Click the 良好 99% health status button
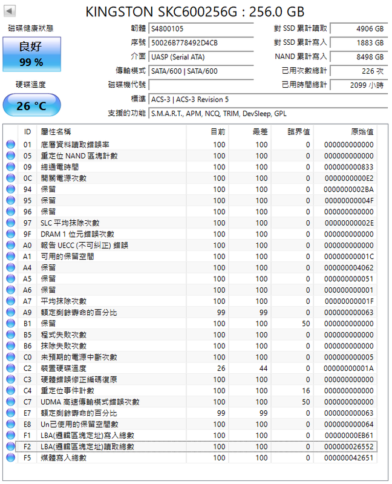 click(32, 54)
